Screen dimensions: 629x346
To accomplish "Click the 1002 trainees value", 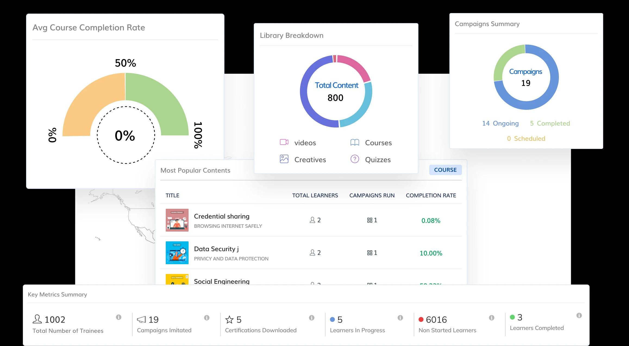I will pyautogui.click(x=55, y=320).
